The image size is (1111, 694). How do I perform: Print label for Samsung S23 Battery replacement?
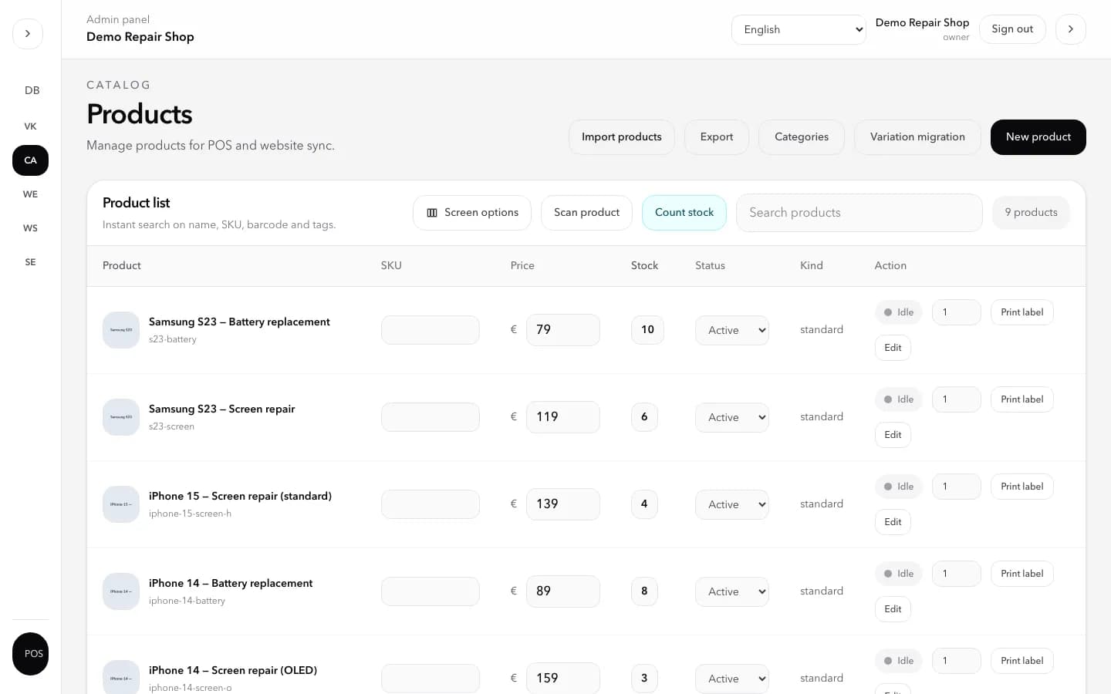coord(1022,312)
